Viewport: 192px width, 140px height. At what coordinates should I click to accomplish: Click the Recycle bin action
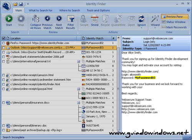click(x=105, y=21)
